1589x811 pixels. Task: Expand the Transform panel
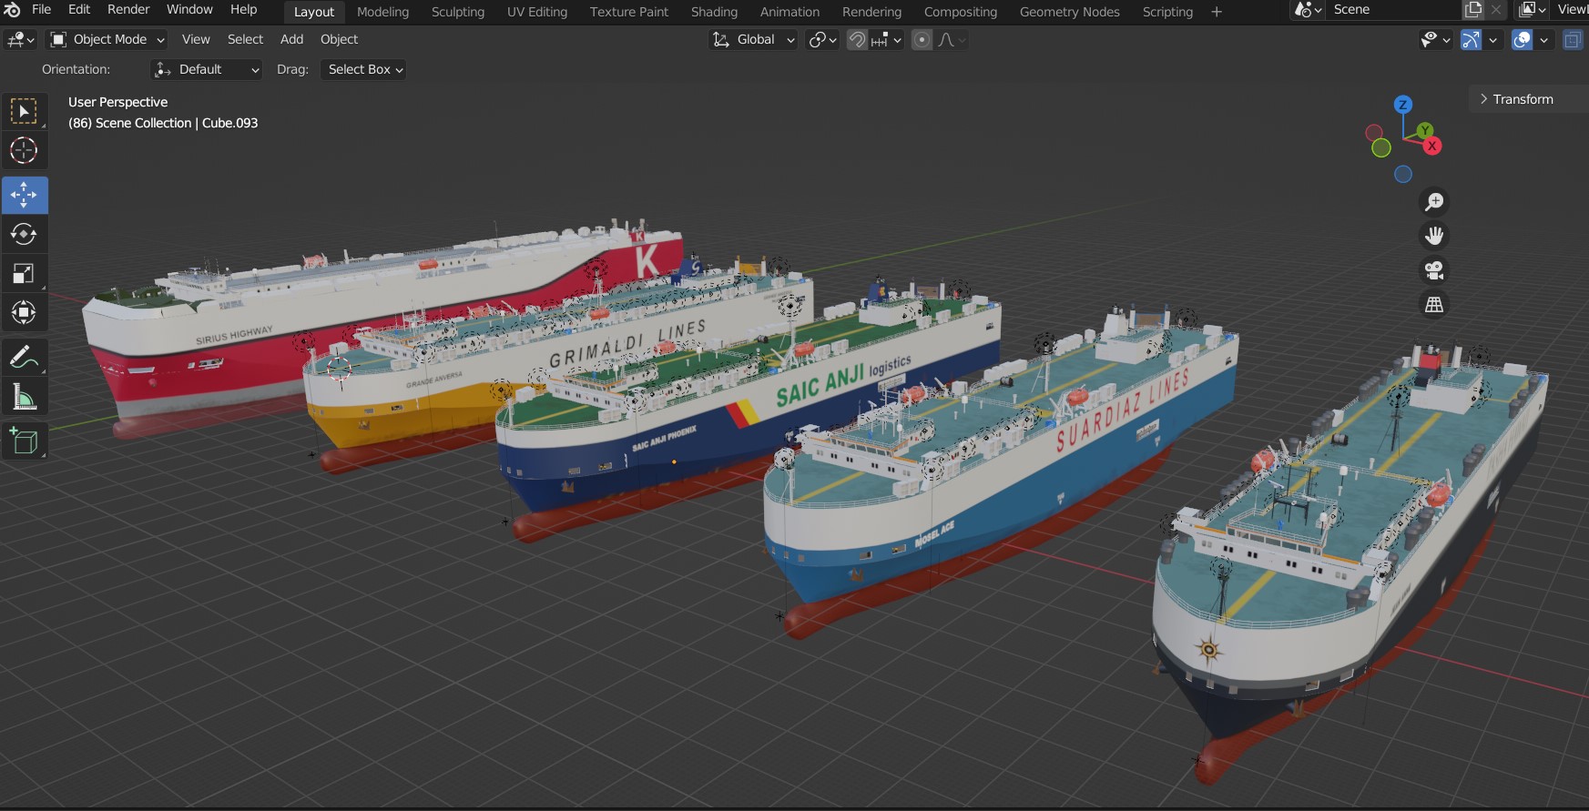tap(1522, 99)
